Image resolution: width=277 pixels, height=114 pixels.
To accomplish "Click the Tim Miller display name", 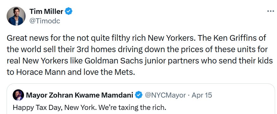I will click(x=46, y=12).
